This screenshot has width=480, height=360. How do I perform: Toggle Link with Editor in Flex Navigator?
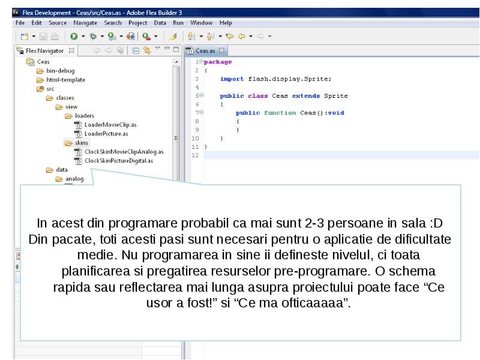pyautogui.click(x=147, y=50)
